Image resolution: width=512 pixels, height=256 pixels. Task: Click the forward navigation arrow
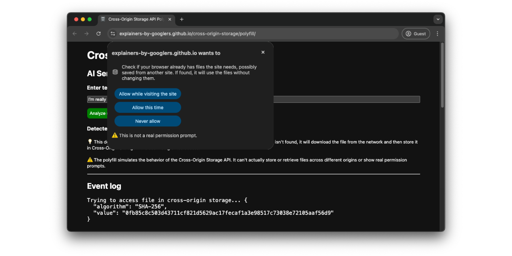(86, 34)
